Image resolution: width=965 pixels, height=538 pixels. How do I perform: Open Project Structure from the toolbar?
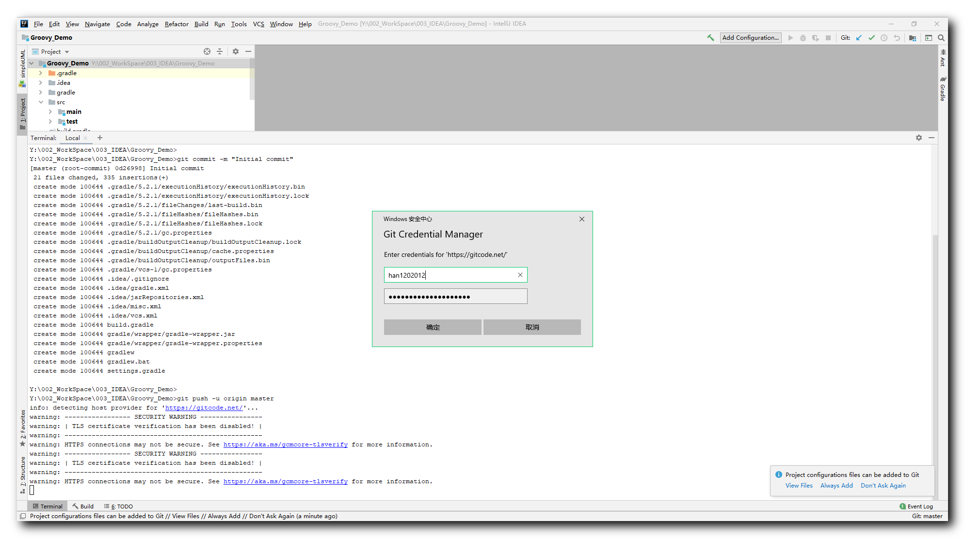913,38
